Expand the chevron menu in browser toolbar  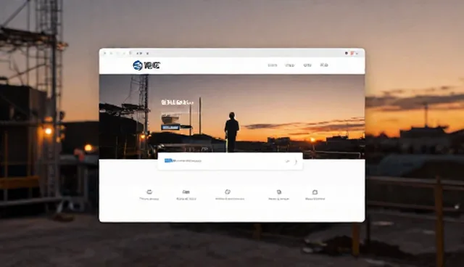(x=357, y=54)
